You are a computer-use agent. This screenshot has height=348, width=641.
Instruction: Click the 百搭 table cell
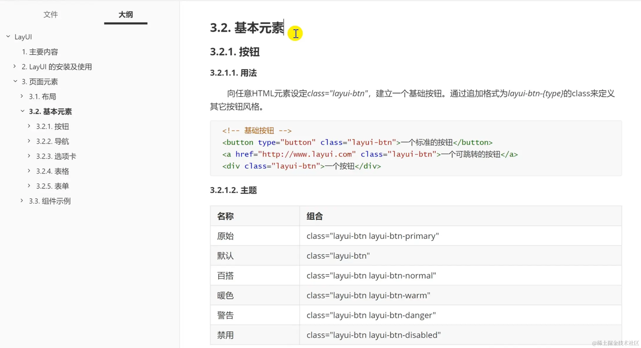(255, 275)
